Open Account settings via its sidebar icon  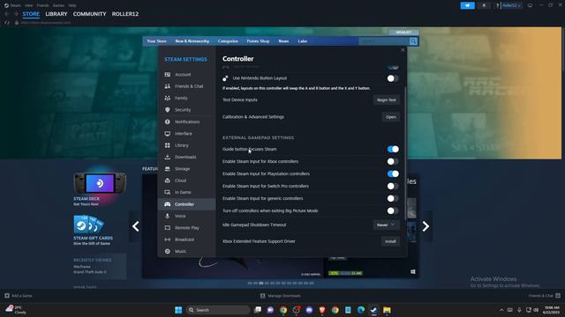click(168, 74)
